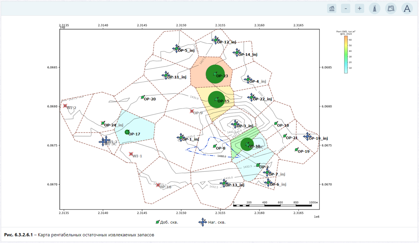Select the OP-17 well marker
Viewport: 419px width, 243px height.
coord(127,132)
